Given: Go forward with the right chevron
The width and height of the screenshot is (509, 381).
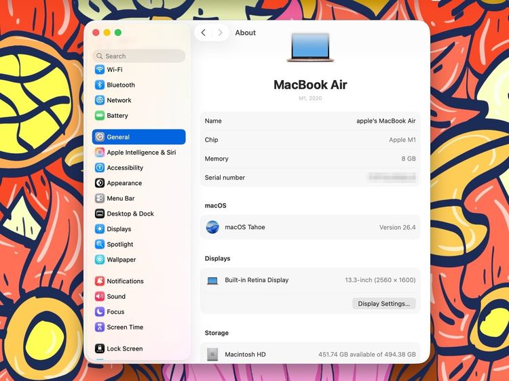Looking at the screenshot, I should pyautogui.click(x=220, y=33).
